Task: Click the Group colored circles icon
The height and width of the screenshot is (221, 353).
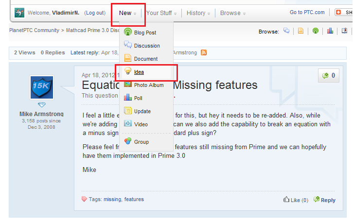Action: [128, 141]
